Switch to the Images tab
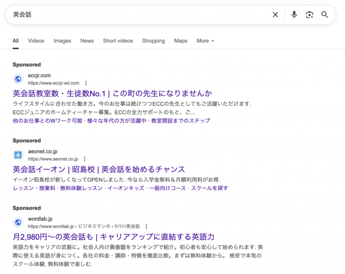 (62, 41)
